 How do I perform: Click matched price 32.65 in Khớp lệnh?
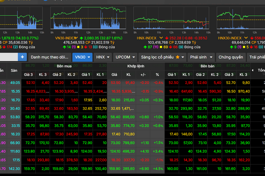[116, 109]
